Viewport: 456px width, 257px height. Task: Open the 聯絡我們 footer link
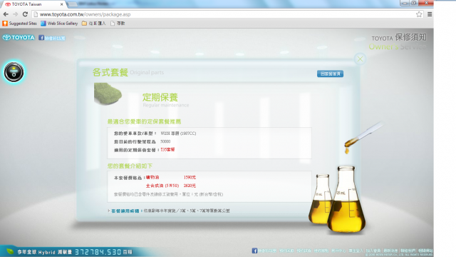408,251
